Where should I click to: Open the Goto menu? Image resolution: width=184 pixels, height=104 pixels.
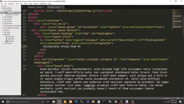pyautogui.click(x=26, y=4)
